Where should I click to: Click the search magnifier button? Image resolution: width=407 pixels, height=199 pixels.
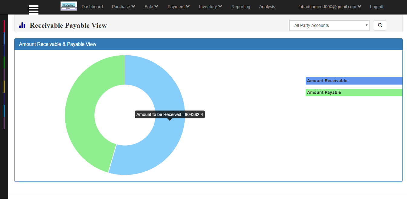380,25
